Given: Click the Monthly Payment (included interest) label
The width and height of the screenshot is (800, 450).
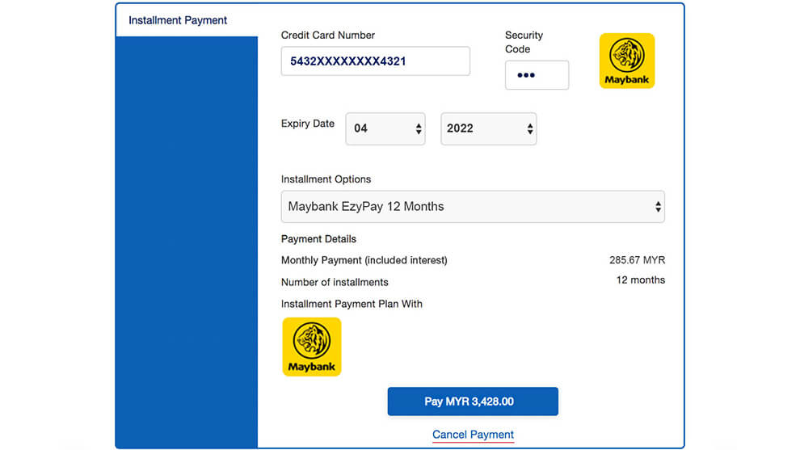Looking at the screenshot, I should tap(364, 260).
